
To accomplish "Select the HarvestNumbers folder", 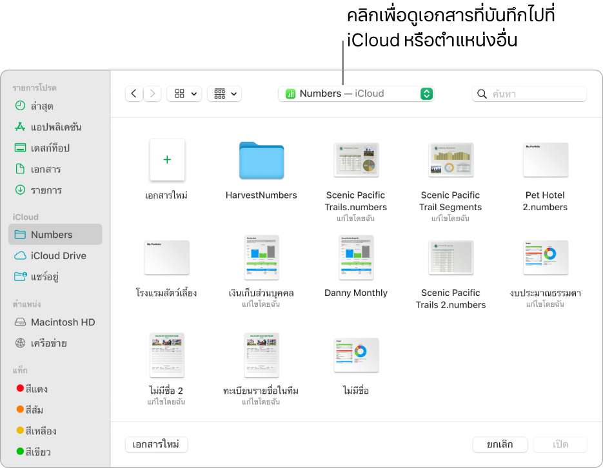I will [261, 161].
